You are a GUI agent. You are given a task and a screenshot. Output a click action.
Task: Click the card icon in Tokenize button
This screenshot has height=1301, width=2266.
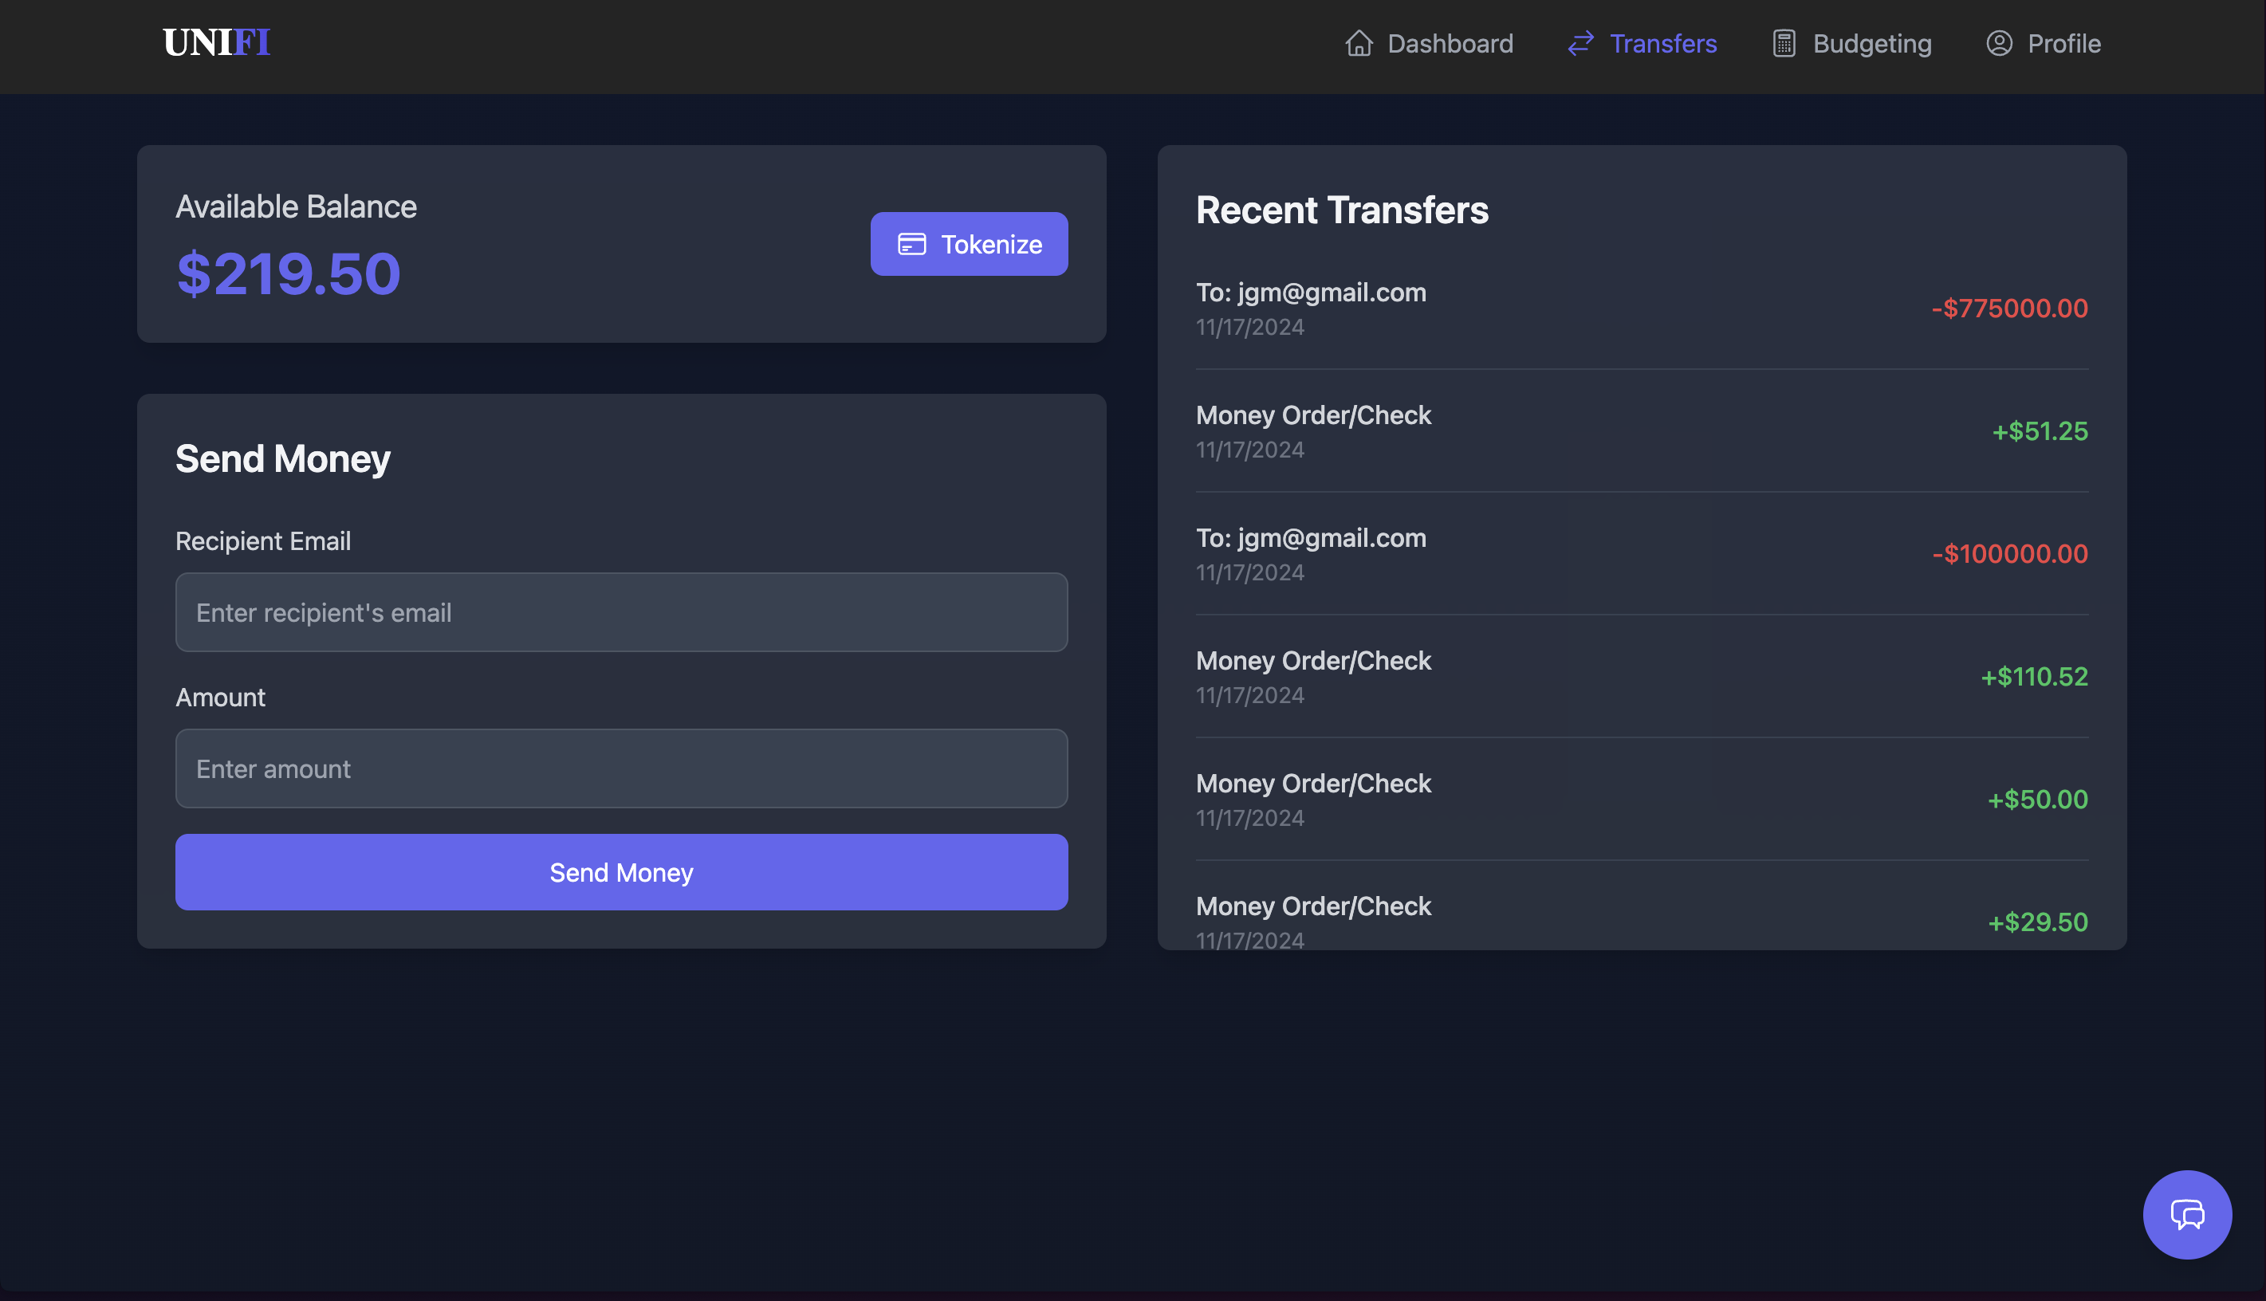[911, 244]
